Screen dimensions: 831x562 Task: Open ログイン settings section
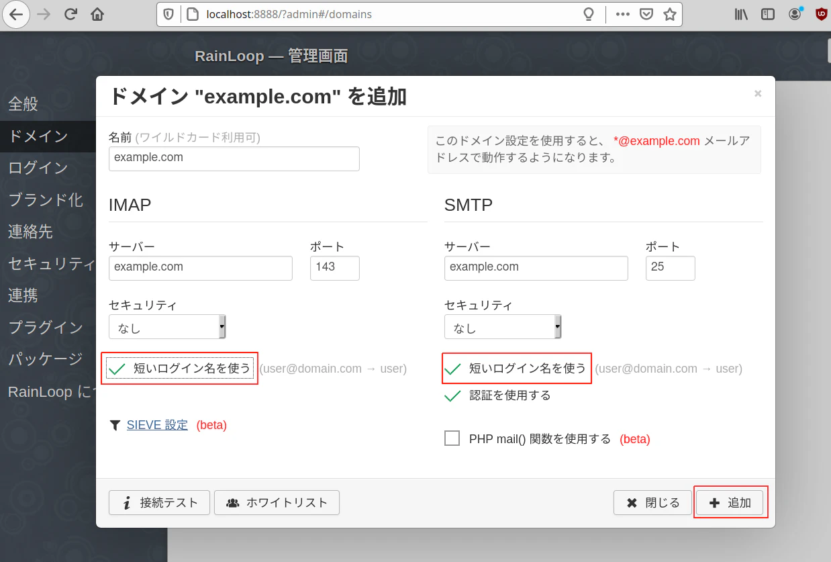tap(48, 168)
